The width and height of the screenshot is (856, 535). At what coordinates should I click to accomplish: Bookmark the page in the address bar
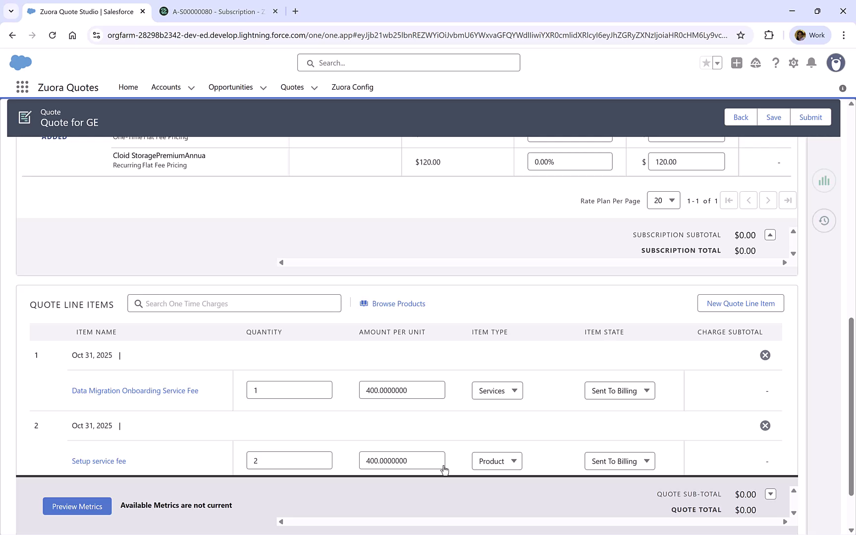741,35
